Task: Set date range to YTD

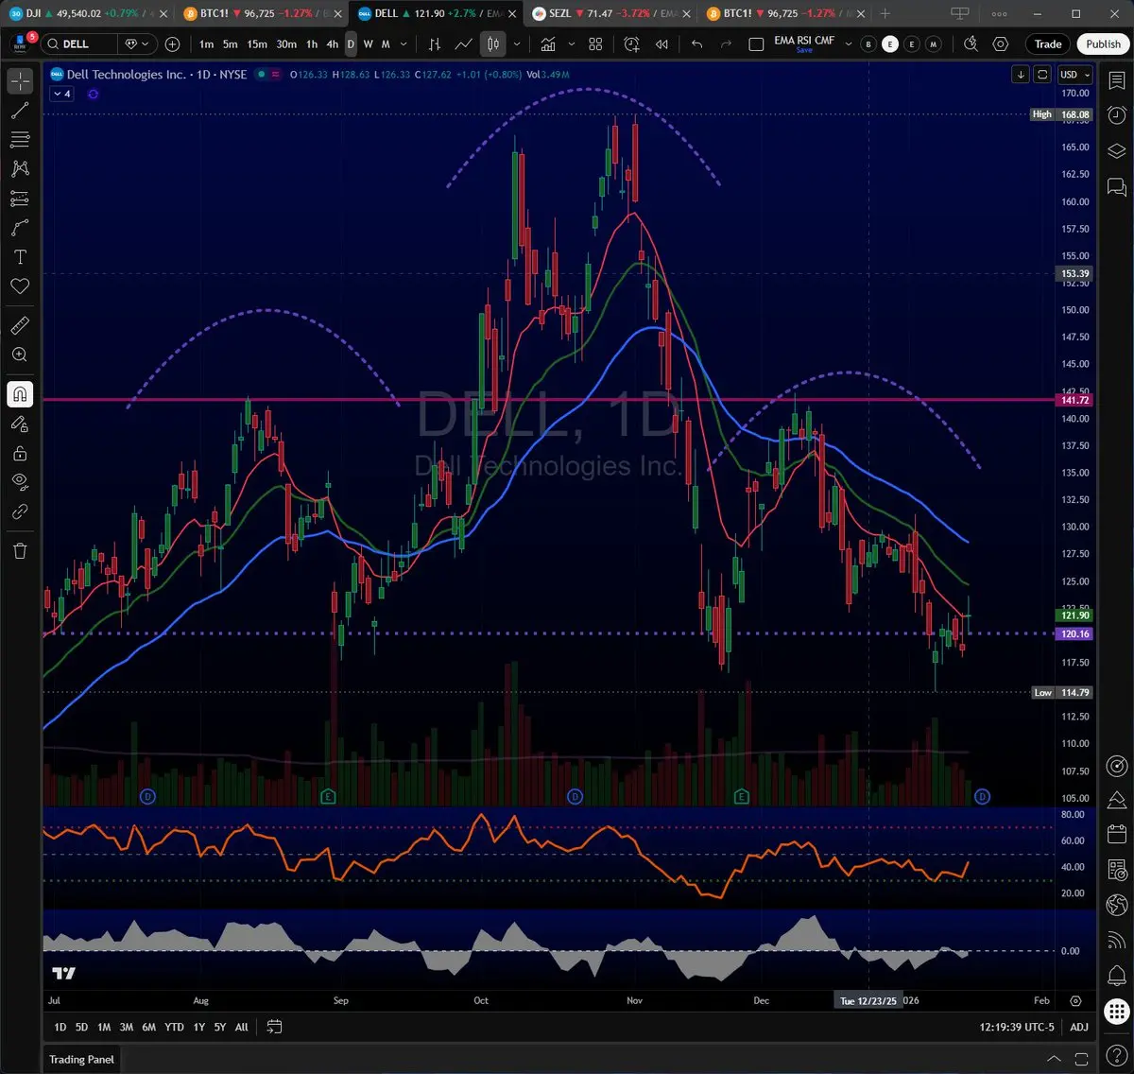Action: point(174,1027)
